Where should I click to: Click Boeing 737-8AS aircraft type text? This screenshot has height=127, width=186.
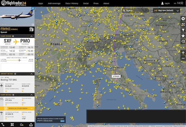[x=9, y=80]
